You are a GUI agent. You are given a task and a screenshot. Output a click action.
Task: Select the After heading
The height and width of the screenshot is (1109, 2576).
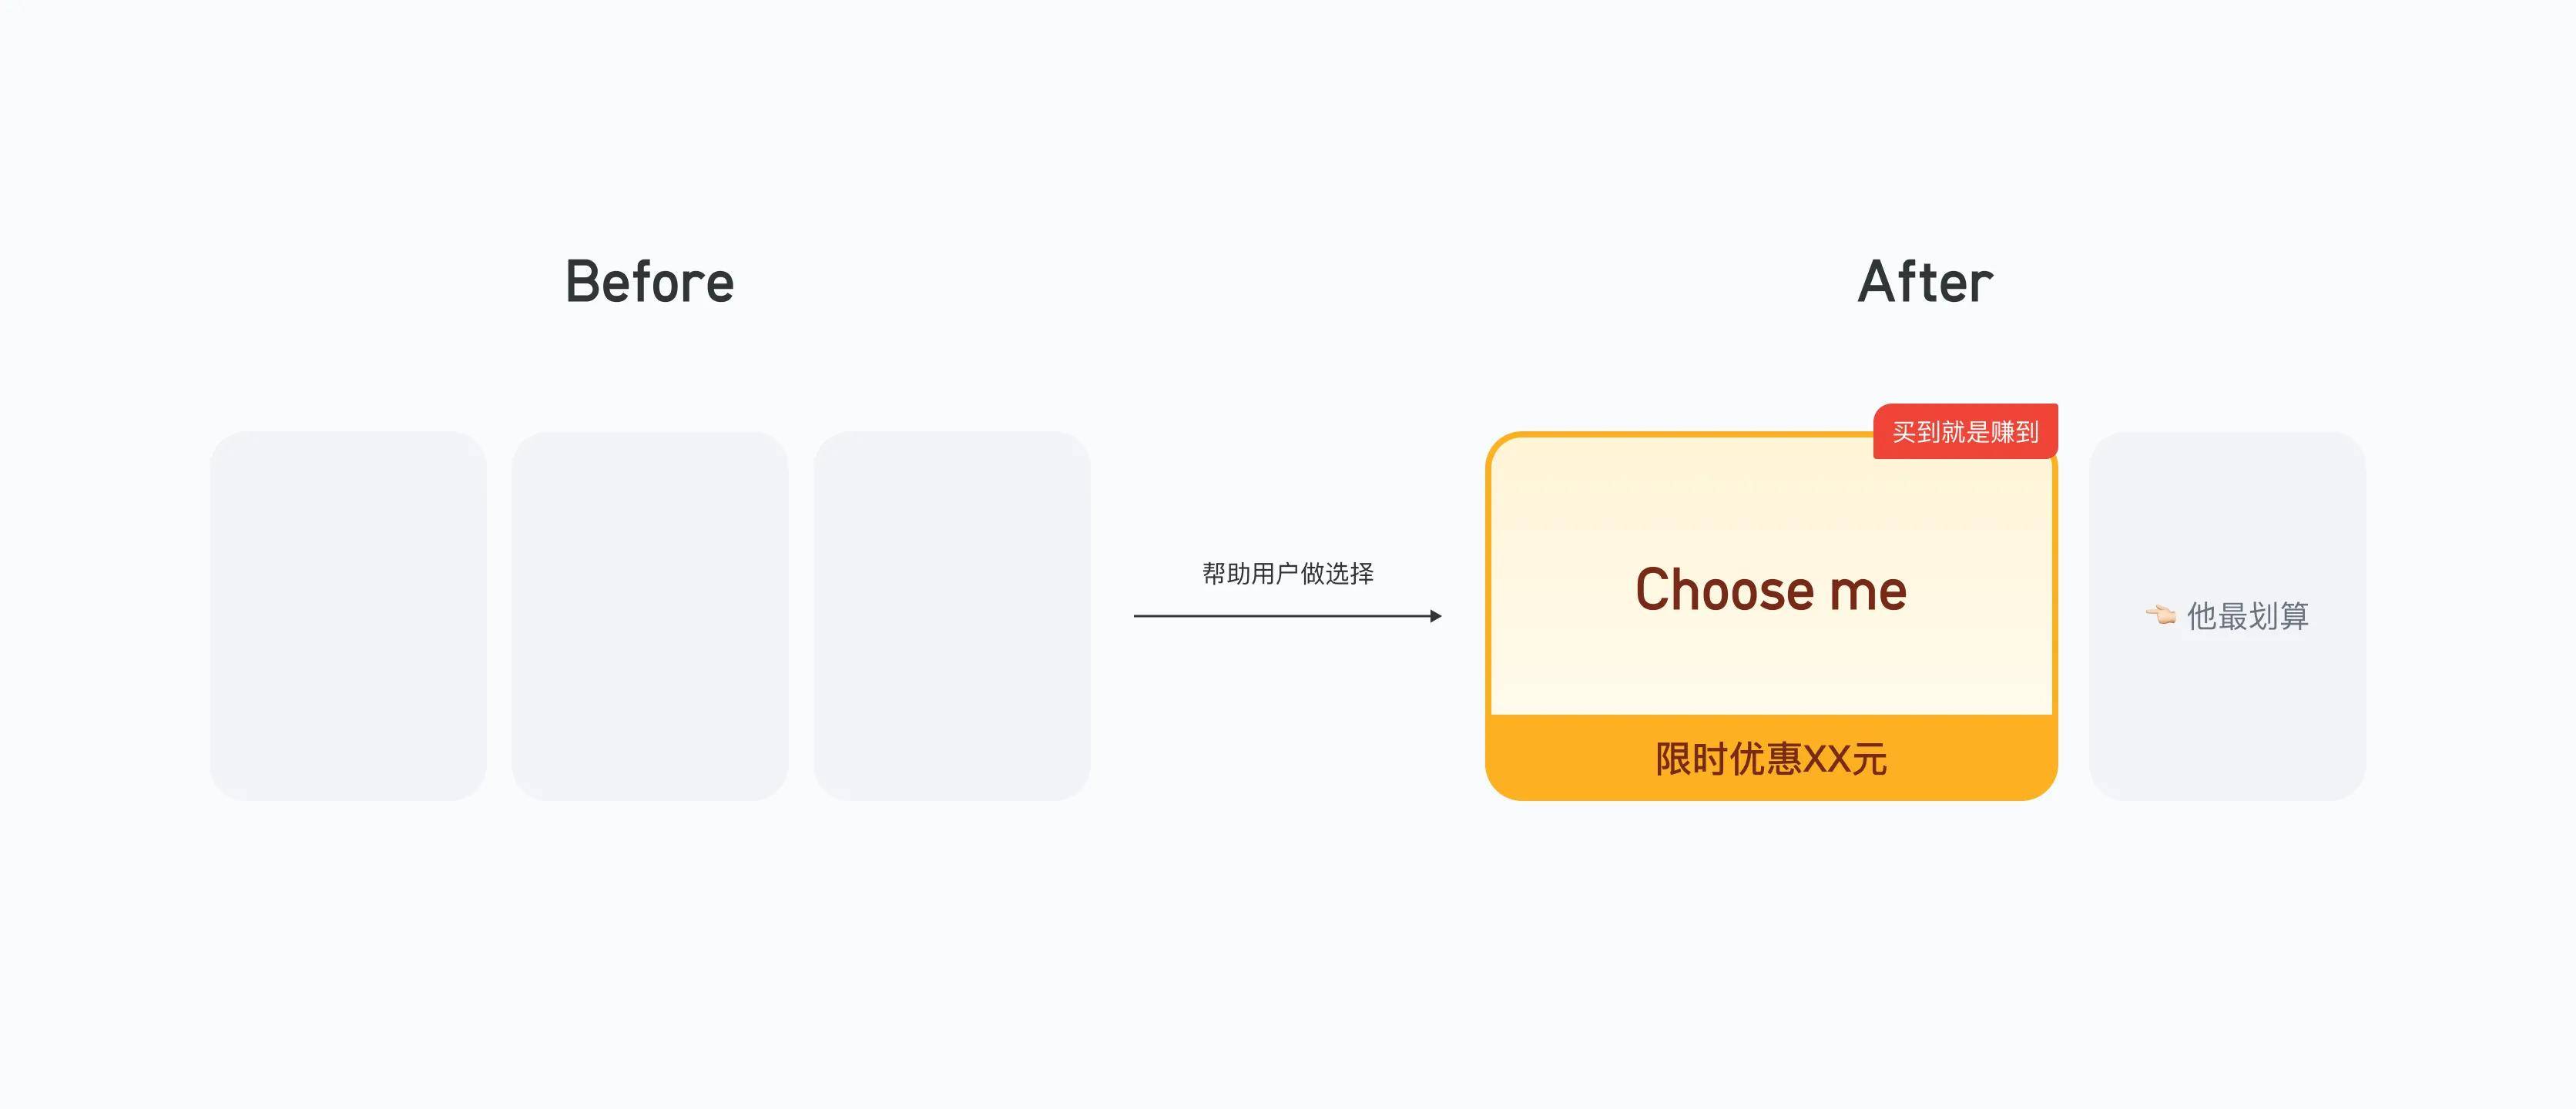(x=1925, y=282)
